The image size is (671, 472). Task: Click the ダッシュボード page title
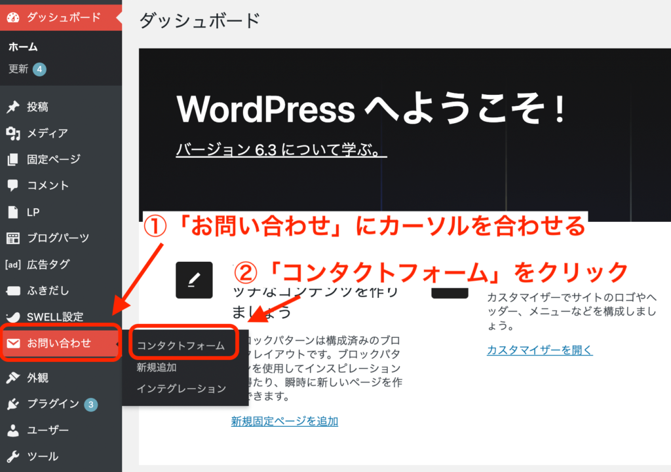click(x=200, y=20)
